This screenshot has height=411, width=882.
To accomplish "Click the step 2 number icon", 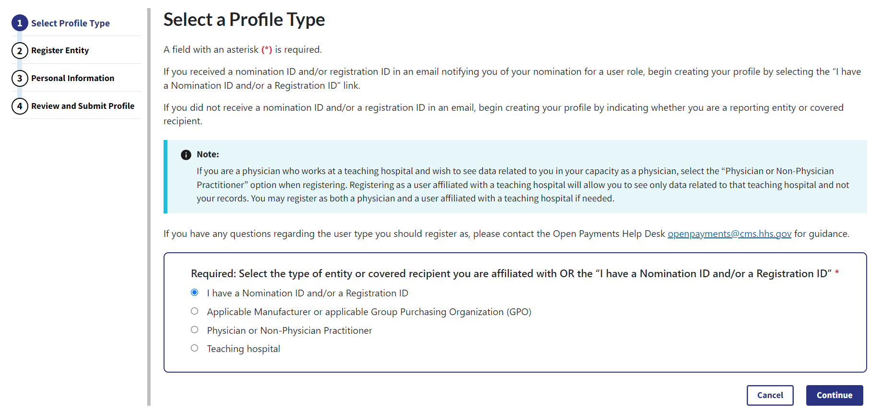I will [20, 51].
